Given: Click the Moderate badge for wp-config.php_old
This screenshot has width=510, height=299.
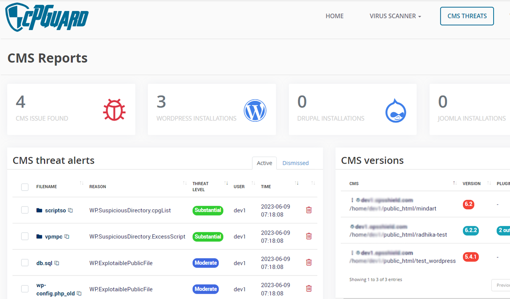Looking at the screenshot, I should click(206, 289).
